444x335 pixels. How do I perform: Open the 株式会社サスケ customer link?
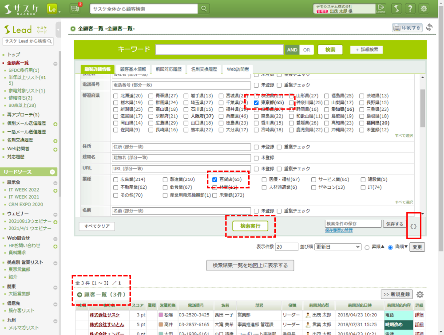104,315
